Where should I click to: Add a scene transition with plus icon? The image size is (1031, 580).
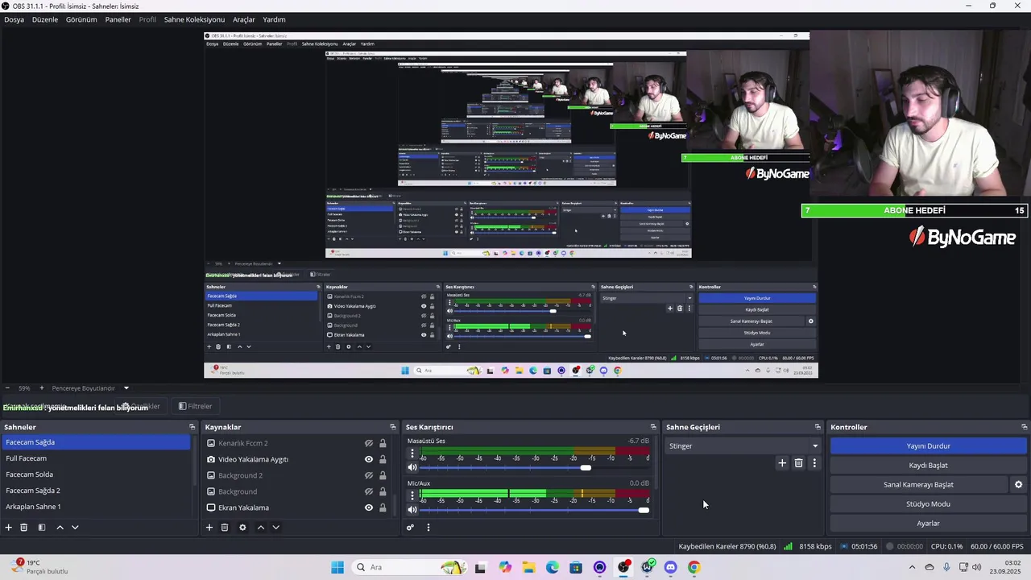(x=782, y=463)
